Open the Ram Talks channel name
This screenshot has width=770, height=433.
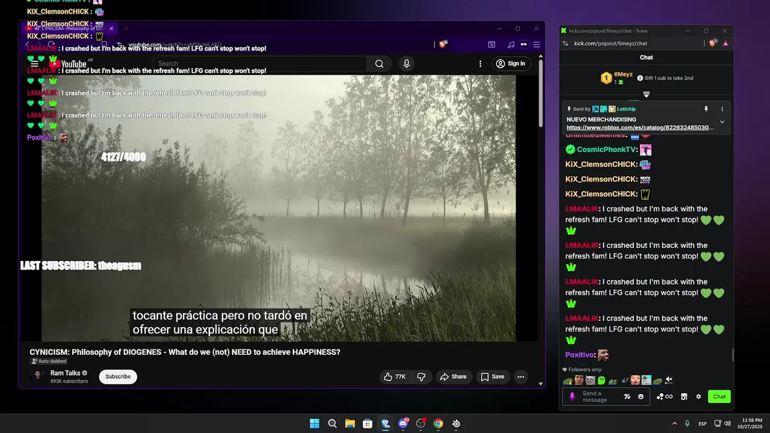pyautogui.click(x=66, y=373)
